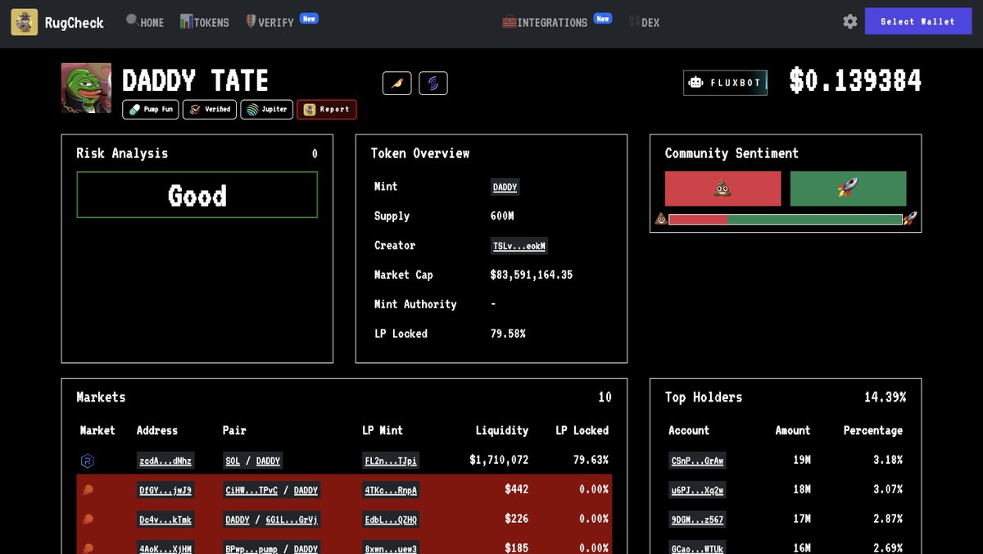Click the Select Wallet button
983x554 pixels.
917,21
